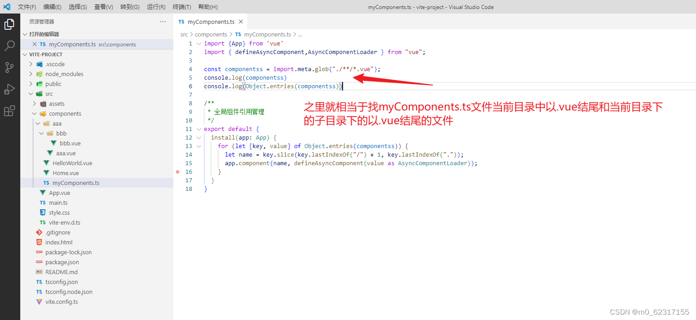This screenshot has height=320, width=696.
Task: Select the myComponents.ts editor tab
Action: (x=211, y=22)
